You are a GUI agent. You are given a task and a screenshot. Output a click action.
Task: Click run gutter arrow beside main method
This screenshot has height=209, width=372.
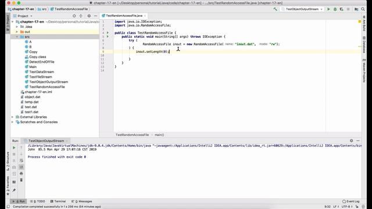click(108, 37)
